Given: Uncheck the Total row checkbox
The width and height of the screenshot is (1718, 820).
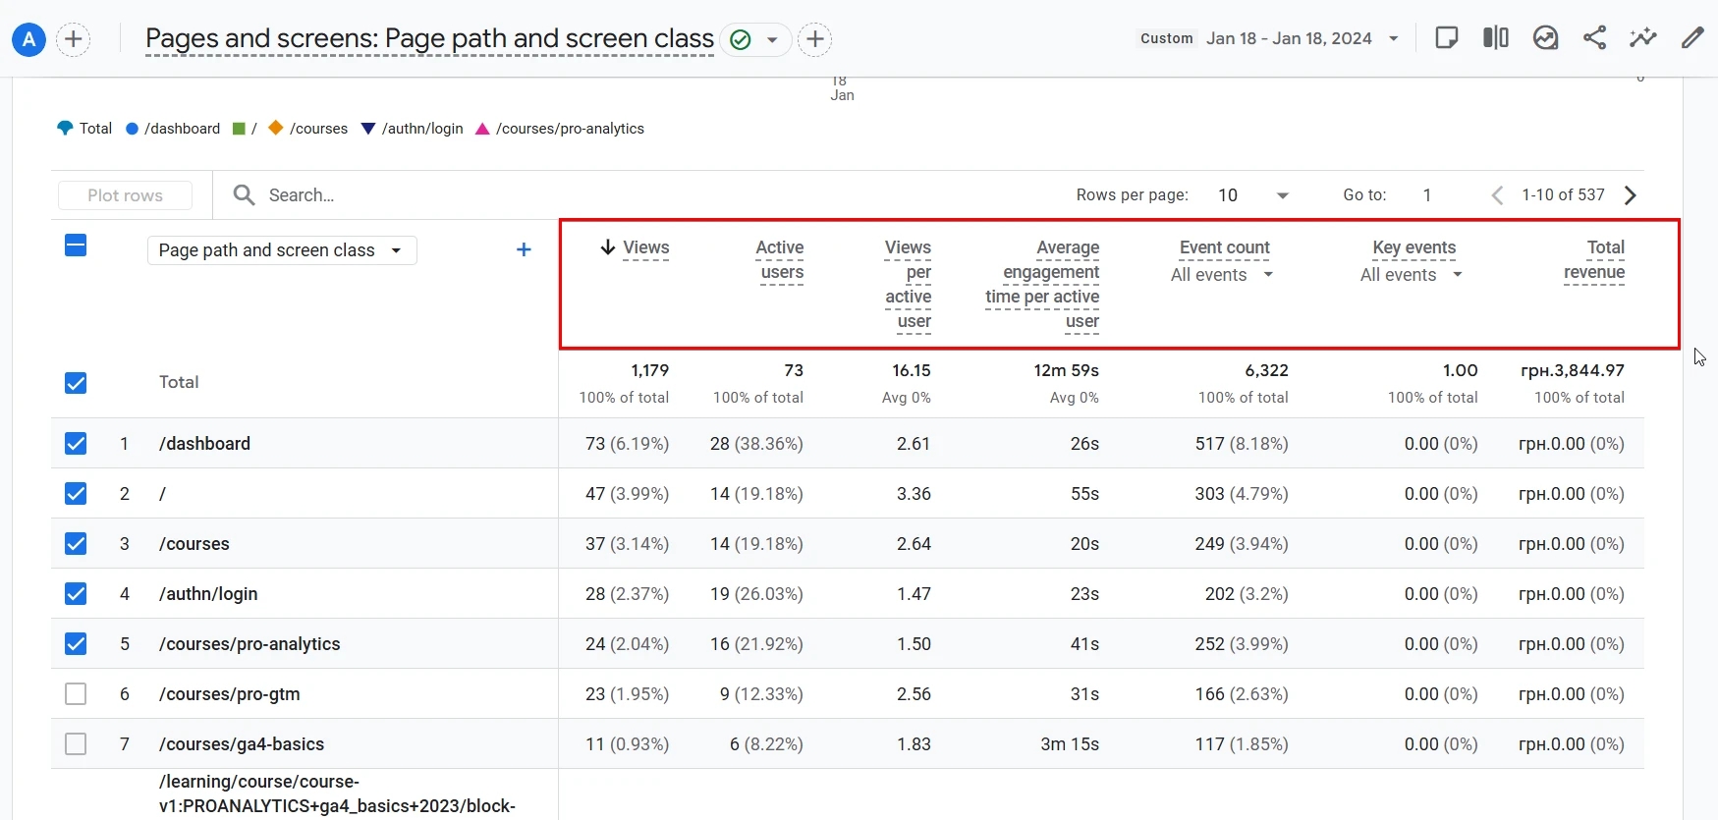Looking at the screenshot, I should (x=76, y=383).
